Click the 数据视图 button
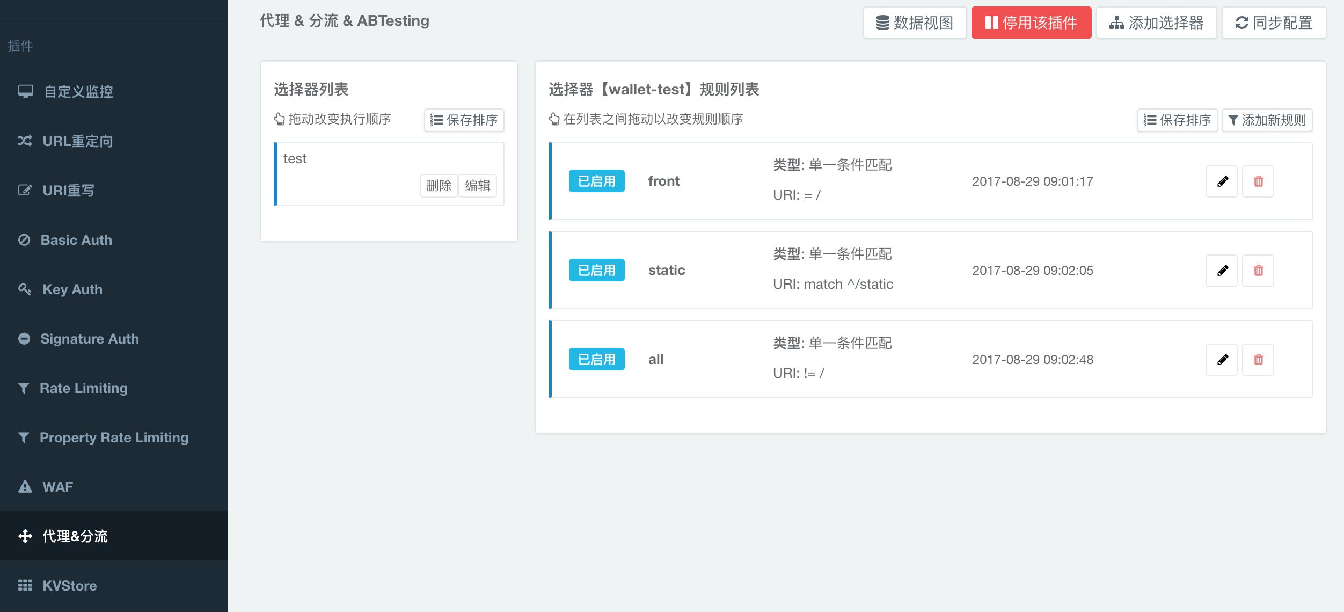1344x612 pixels. (915, 23)
